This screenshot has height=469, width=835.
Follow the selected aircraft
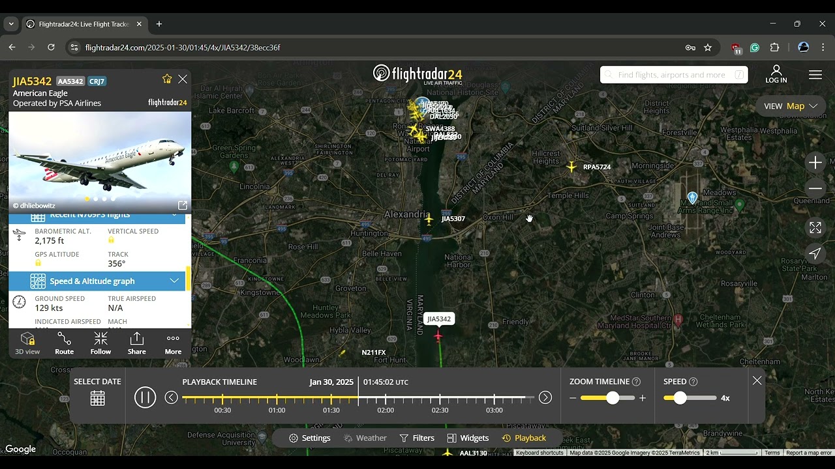(x=100, y=343)
